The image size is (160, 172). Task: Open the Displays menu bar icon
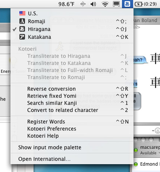pos(116,4)
